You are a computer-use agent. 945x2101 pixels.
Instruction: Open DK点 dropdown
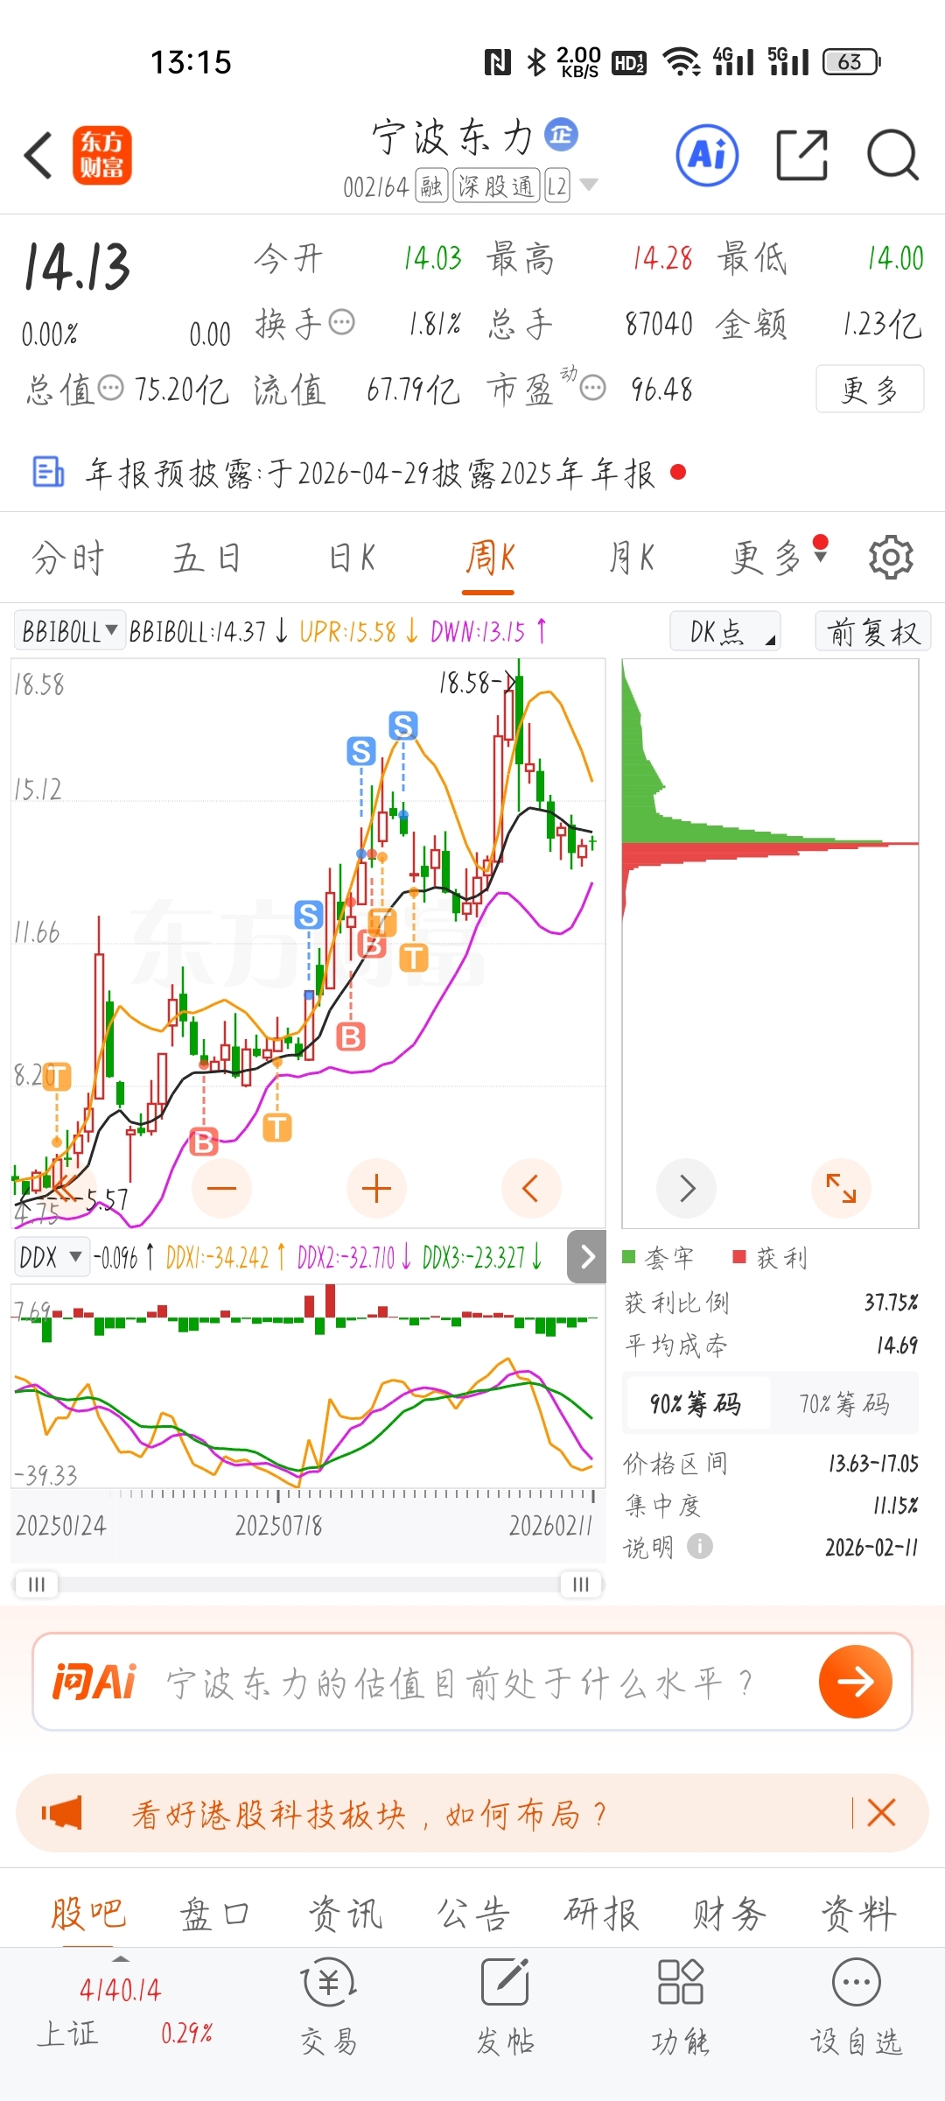point(725,631)
